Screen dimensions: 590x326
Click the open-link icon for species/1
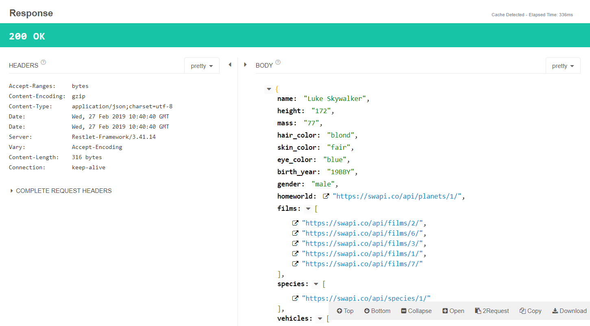(295, 298)
